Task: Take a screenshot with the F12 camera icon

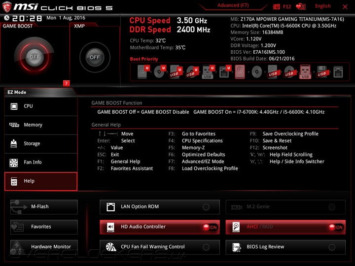Action: click(x=277, y=6)
